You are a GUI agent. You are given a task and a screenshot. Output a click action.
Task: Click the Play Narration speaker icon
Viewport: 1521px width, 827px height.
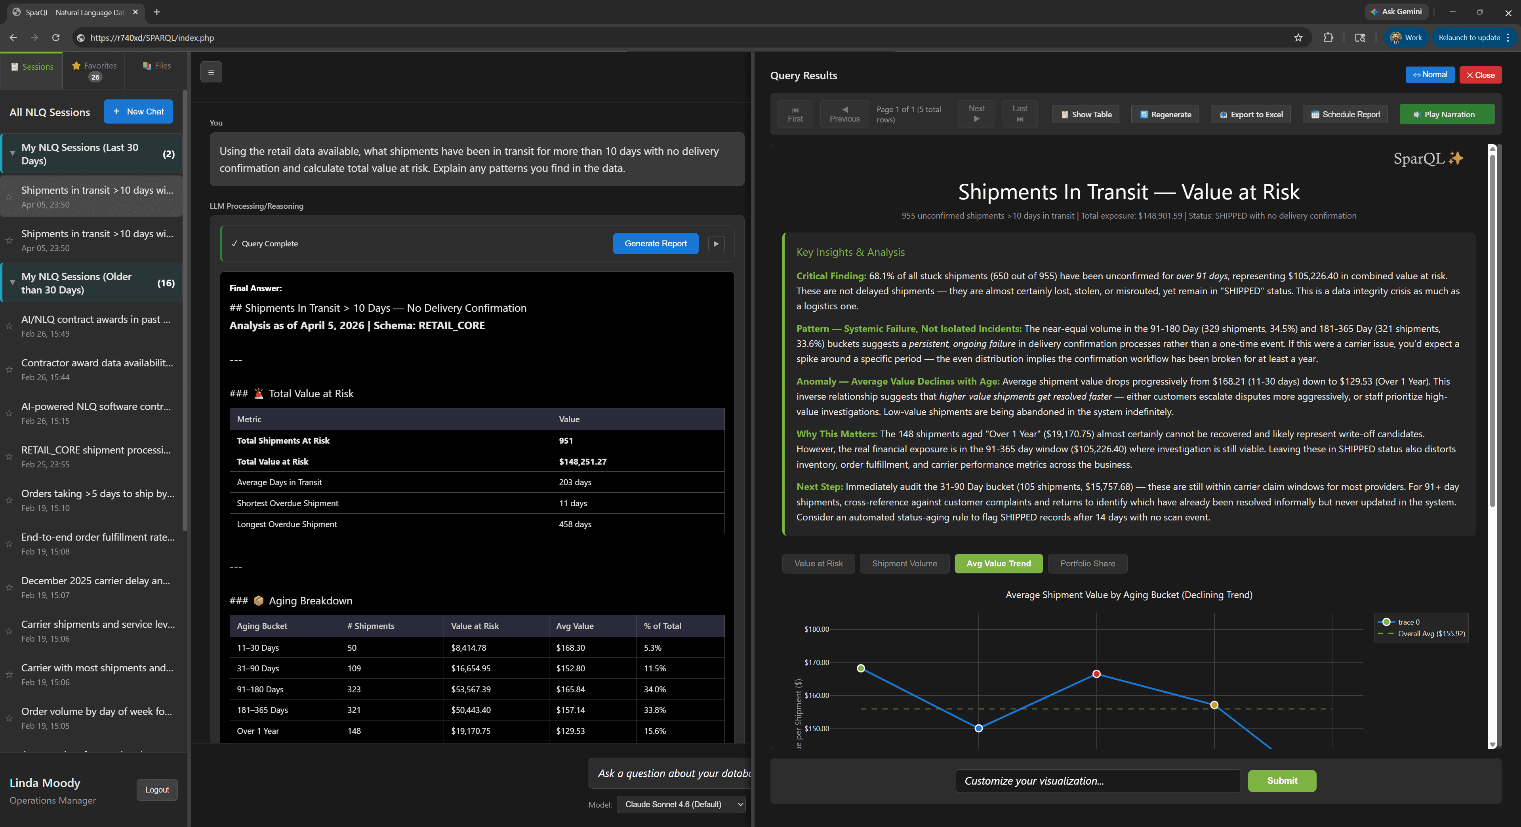[1418, 114]
